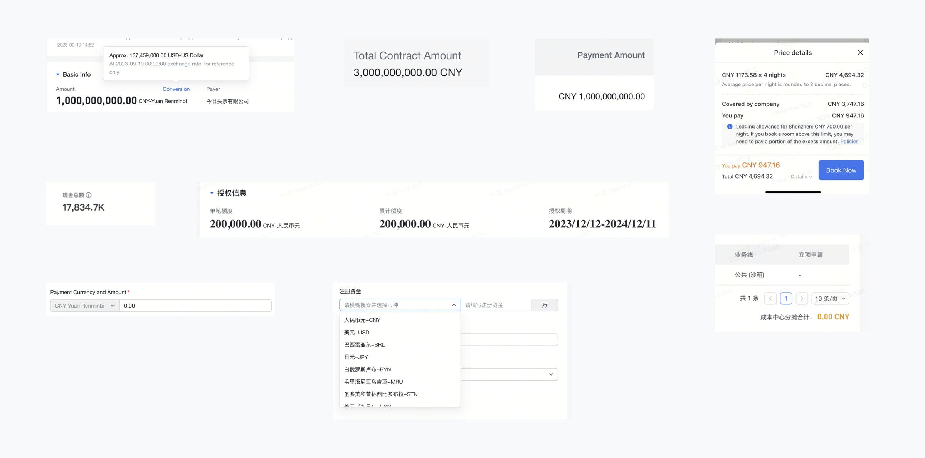Expand Details beside Total CNY 4,694.32

pos(801,176)
